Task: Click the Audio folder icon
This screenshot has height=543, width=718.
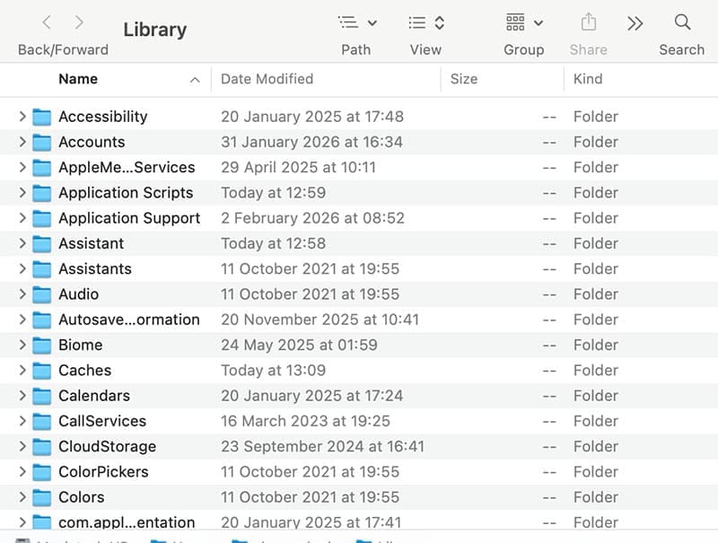Action: point(41,294)
